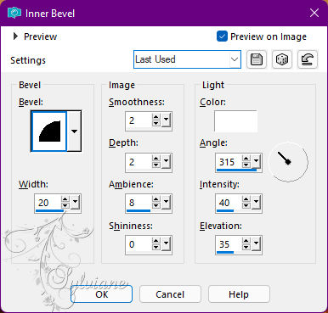Click the Reset to Default arrow icon
The width and height of the screenshot is (328, 313).
point(308,59)
